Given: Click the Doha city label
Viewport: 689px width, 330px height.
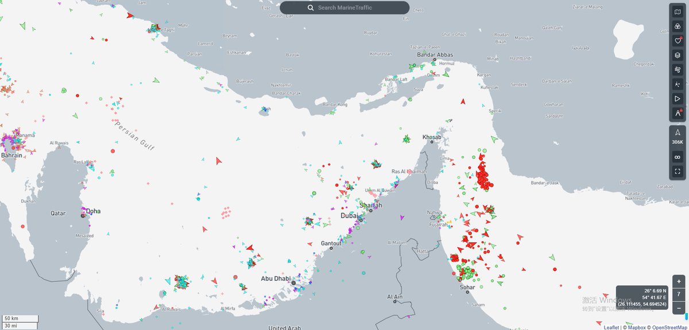Looking at the screenshot, I should pos(94,211).
